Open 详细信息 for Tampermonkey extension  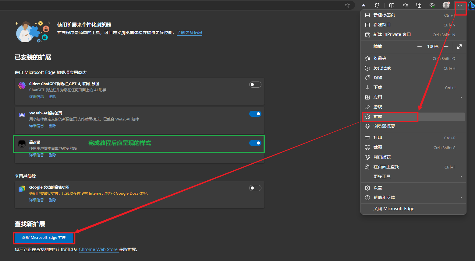[37, 155]
